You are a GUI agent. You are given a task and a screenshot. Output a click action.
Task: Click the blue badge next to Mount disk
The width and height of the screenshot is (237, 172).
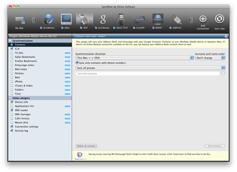click(x=67, y=122)
